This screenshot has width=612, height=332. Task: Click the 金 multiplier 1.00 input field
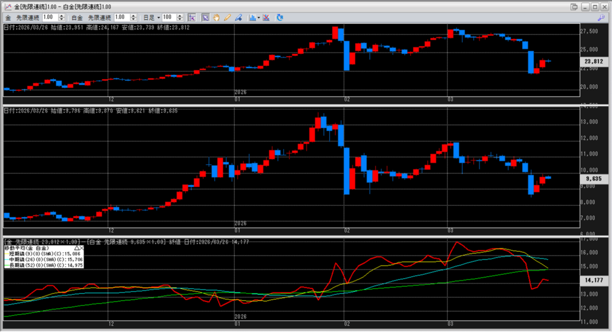point(50,17)
